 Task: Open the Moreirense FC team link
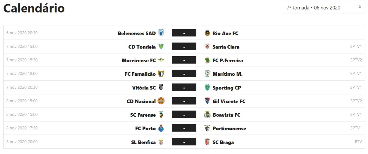pyautogui.click(x=139, y=61)
